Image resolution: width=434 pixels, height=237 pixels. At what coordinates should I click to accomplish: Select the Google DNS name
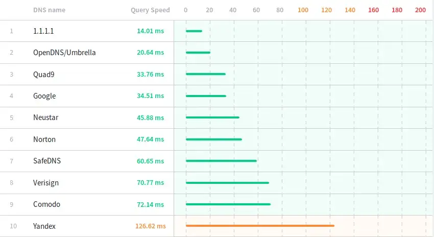pyautogui.click(x=44, y=96)
